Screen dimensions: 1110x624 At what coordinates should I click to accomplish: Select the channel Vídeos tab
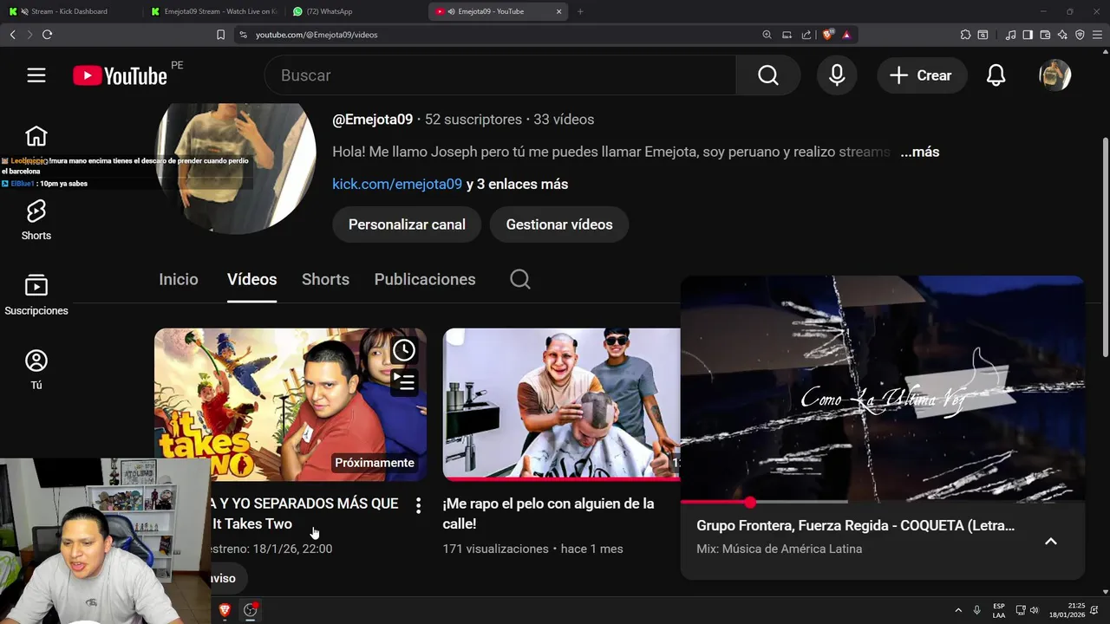(251, 279)
